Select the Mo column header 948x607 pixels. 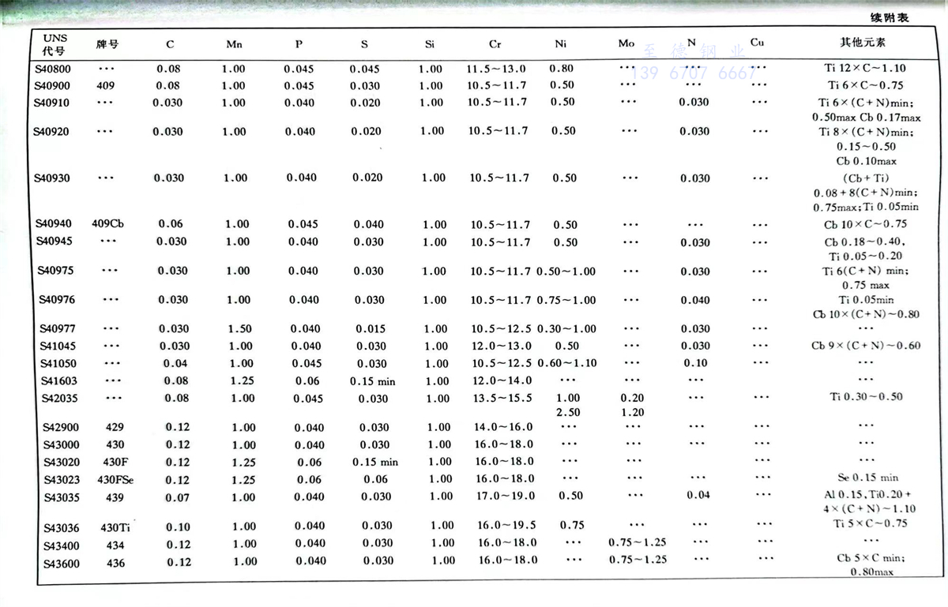[x=626, y=43]
